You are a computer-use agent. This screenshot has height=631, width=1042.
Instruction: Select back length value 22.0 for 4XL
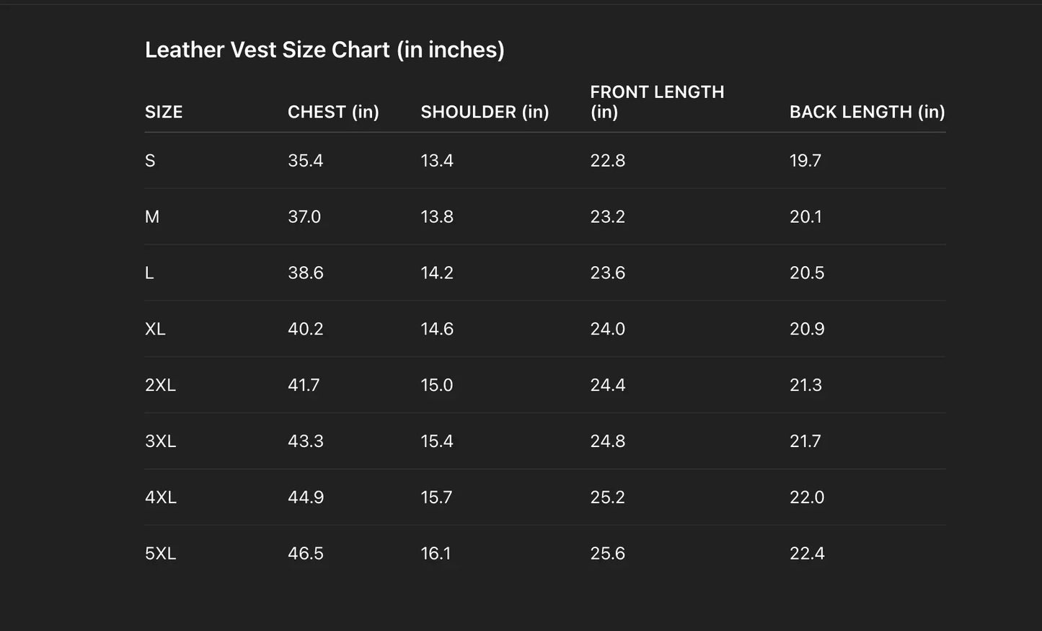[807, 498]
